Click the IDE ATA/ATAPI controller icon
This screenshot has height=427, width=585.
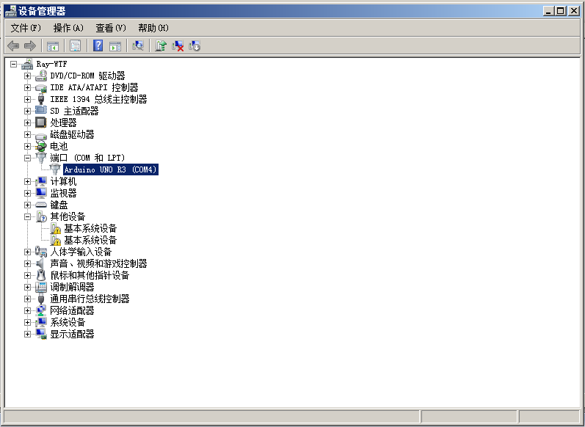(41, 87)
